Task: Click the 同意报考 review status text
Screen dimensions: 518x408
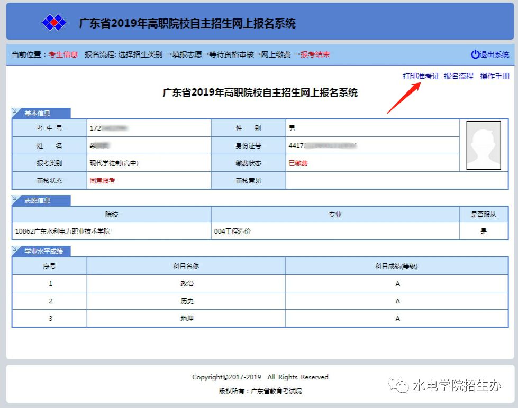Action: [x=102, y=180]
